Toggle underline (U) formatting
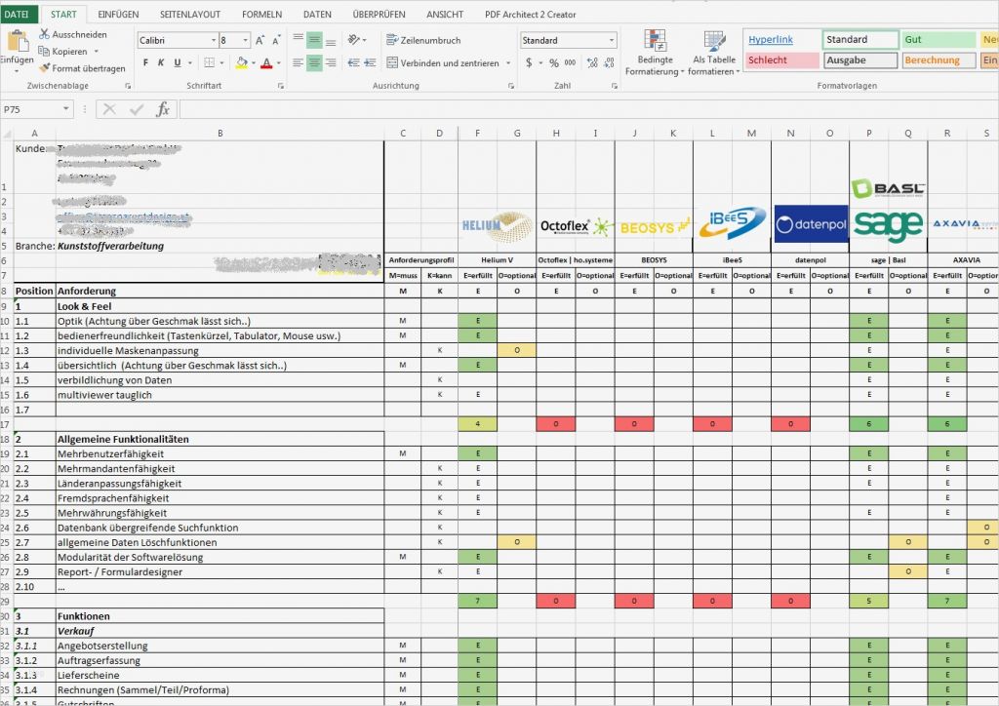 (x=178, y=61)
